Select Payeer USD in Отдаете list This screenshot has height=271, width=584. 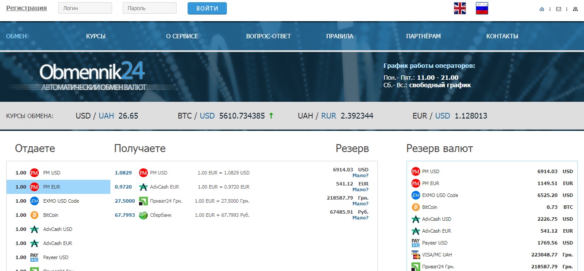pos(55,257)
